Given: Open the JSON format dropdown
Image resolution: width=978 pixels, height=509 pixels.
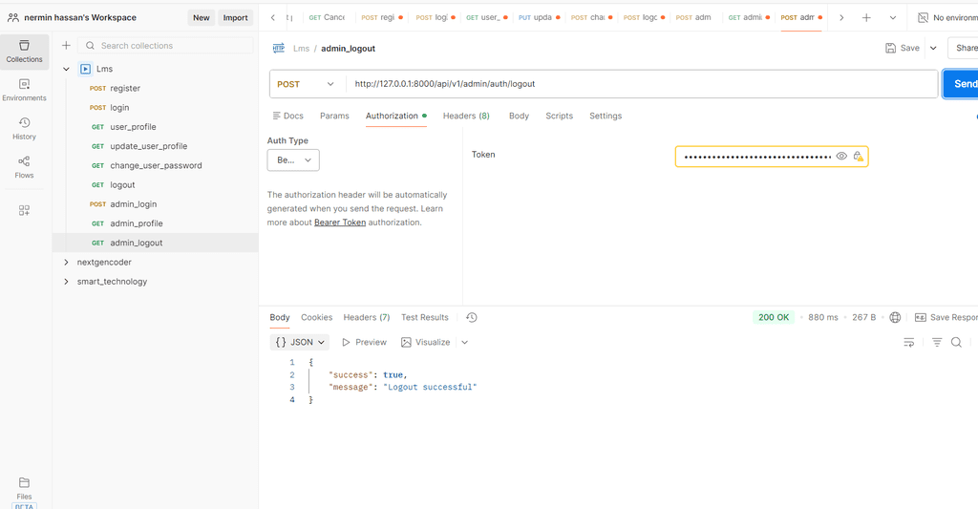Looking at the screenshot, I should tap(300, 342).
